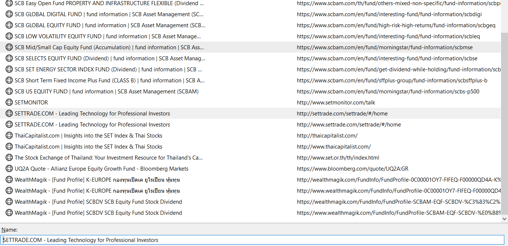Click URL https://www.bloomberg.com/quote/UQ2A:GR
This screenshot has height=246, width=508.
coord(352,169)
